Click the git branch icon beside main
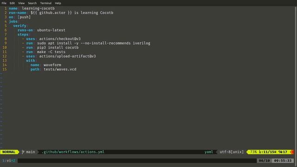The height and width of the screenshot is (167, 297). tap(23, 152)
